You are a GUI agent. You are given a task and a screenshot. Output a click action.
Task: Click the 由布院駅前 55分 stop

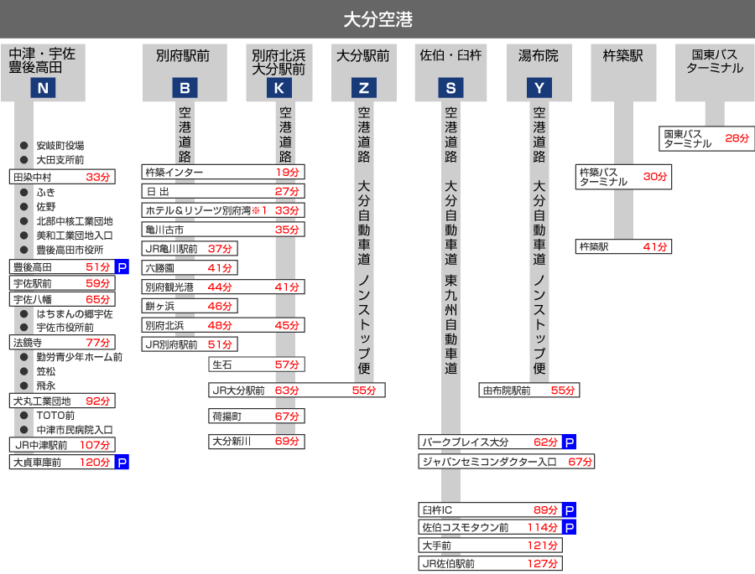point(529,390)
